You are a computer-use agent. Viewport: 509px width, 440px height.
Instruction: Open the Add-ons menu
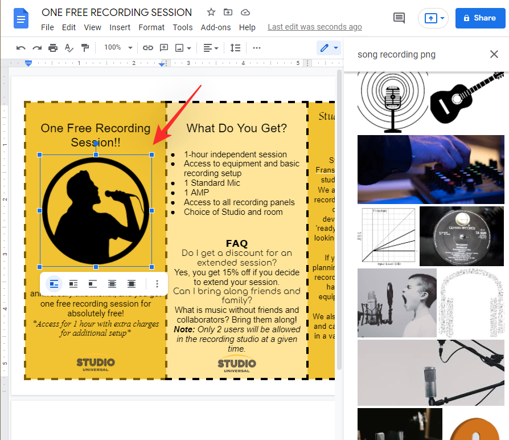coord(216,27)
